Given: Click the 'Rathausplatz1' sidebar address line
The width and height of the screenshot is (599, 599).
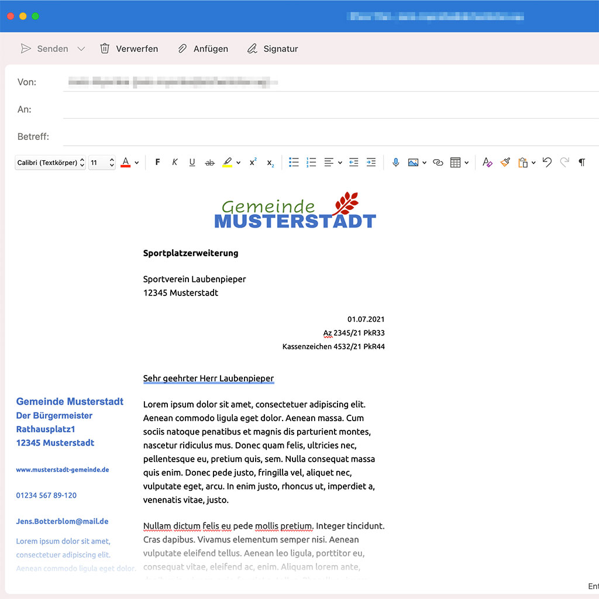Looking at the screenshot, I should tap(46, 429).
